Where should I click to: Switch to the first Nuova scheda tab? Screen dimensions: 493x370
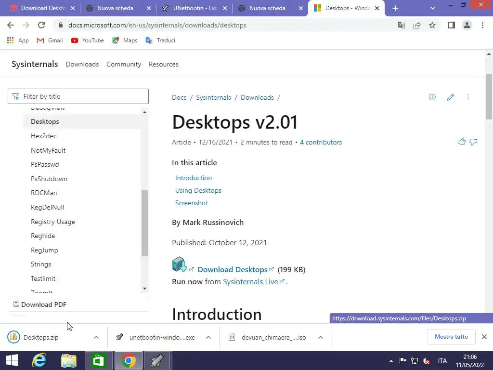click(115, 8)
